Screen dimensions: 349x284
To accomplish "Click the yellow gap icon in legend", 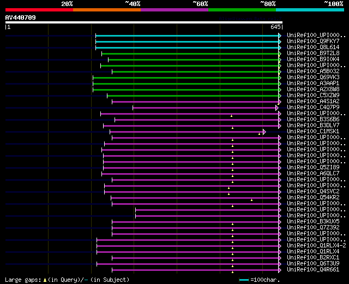I will pos(45,280).
